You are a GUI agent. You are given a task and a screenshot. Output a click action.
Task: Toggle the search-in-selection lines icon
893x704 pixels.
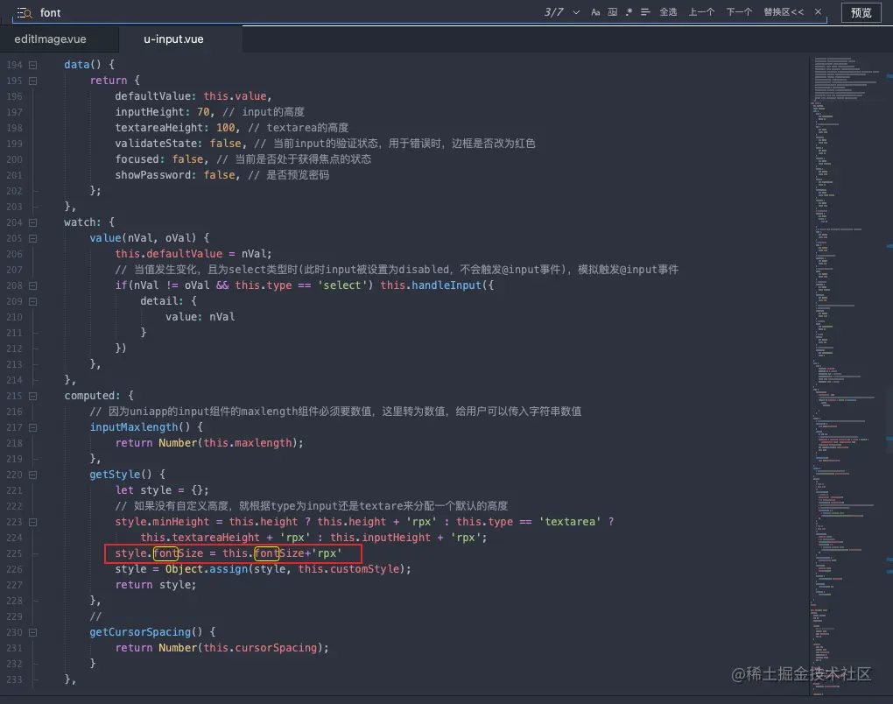pyautogui.click(x=645, y=12)
